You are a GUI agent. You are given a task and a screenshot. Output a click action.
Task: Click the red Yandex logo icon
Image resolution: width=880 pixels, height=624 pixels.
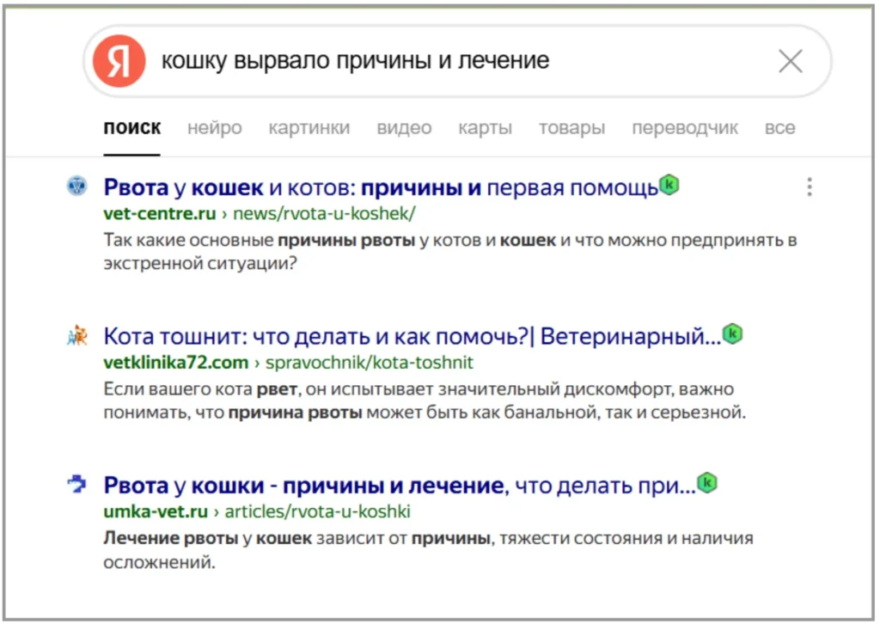click(x=119, y=61)
